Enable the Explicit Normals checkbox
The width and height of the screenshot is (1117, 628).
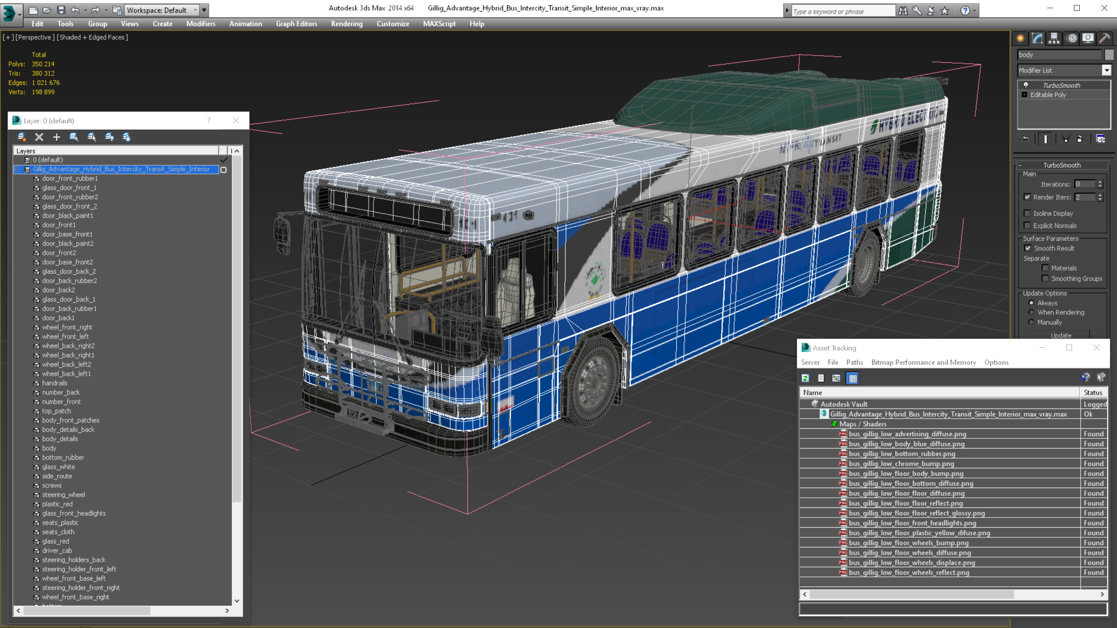(x=1027, y=225)
